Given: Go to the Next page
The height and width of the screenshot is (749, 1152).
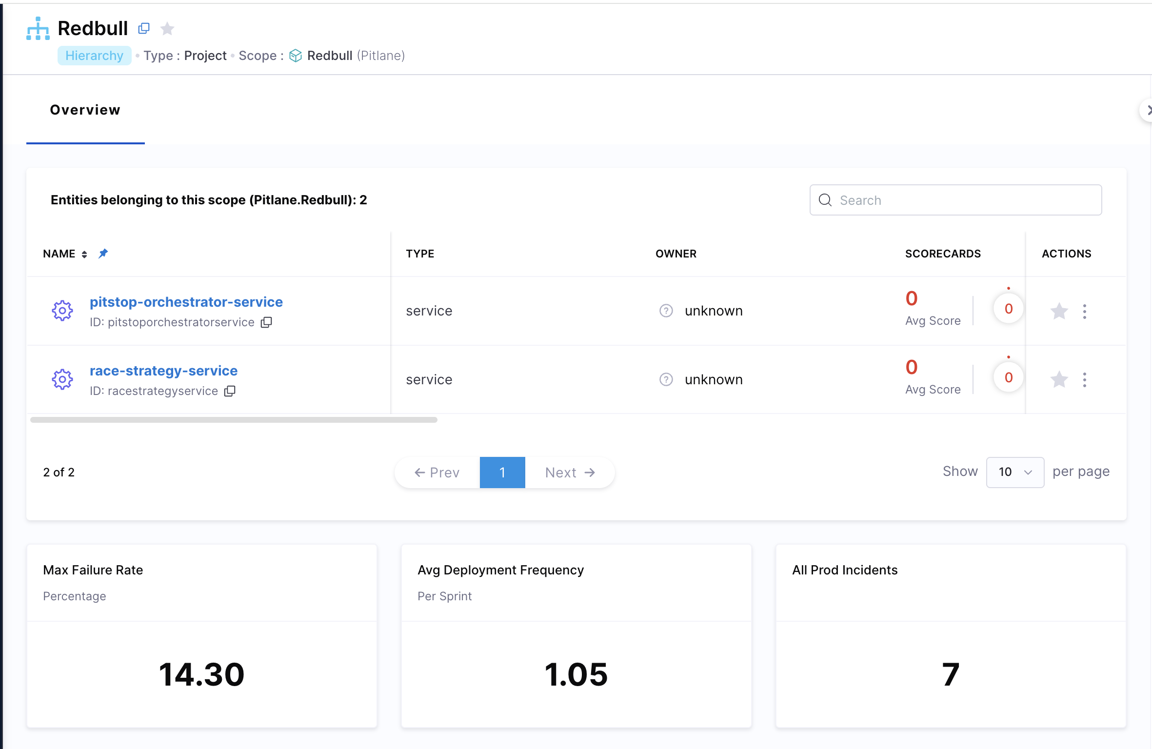Looking at the screenshot, I should (x=570, y=473).
